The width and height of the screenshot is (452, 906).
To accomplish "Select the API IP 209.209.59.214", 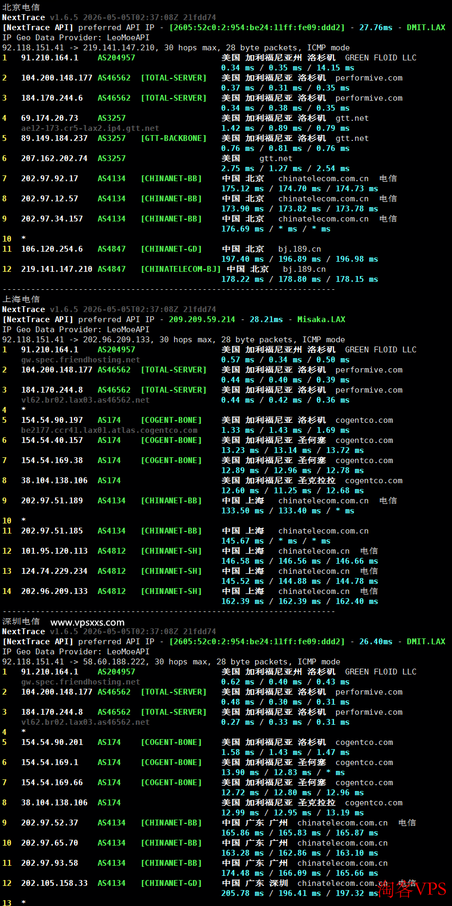I will click(202, 319).
